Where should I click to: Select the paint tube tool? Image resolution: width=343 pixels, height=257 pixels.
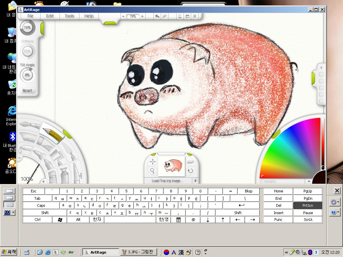(x=64, y=175)
